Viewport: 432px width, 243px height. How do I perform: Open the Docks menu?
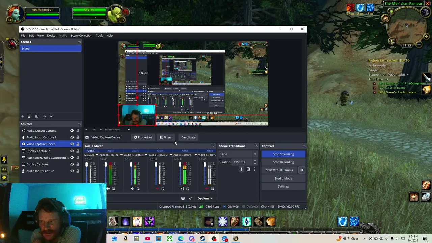coord(51,36)
